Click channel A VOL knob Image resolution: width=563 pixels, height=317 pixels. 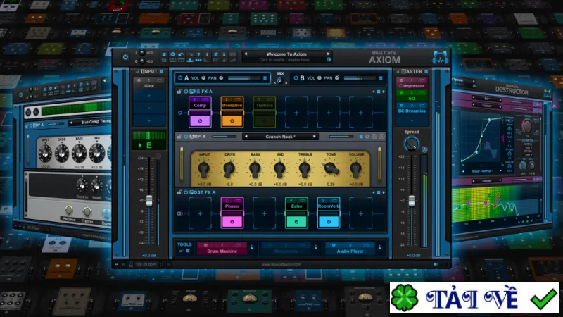point(203,77)
